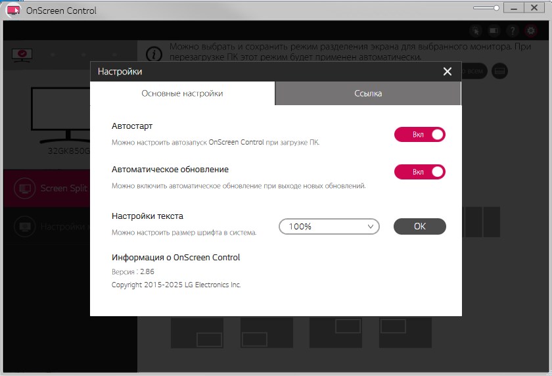
Task: Click the OnScreen Control title bar app icon
Action: coord(14,11)
